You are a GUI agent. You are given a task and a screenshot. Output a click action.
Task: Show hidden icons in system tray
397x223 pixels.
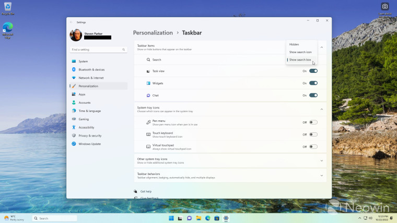359,218
